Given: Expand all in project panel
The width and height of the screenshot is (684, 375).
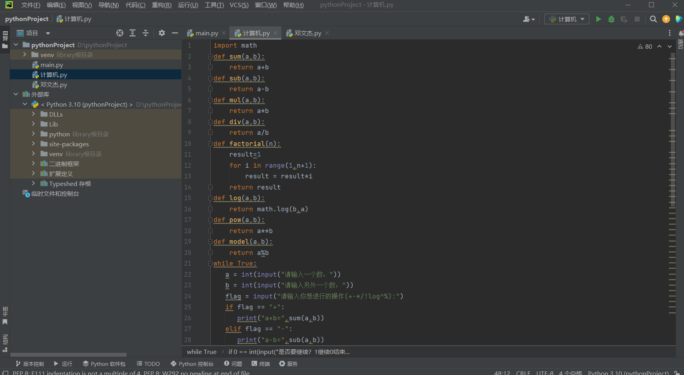Looking at the screenshot, I should tap(133, 33).
